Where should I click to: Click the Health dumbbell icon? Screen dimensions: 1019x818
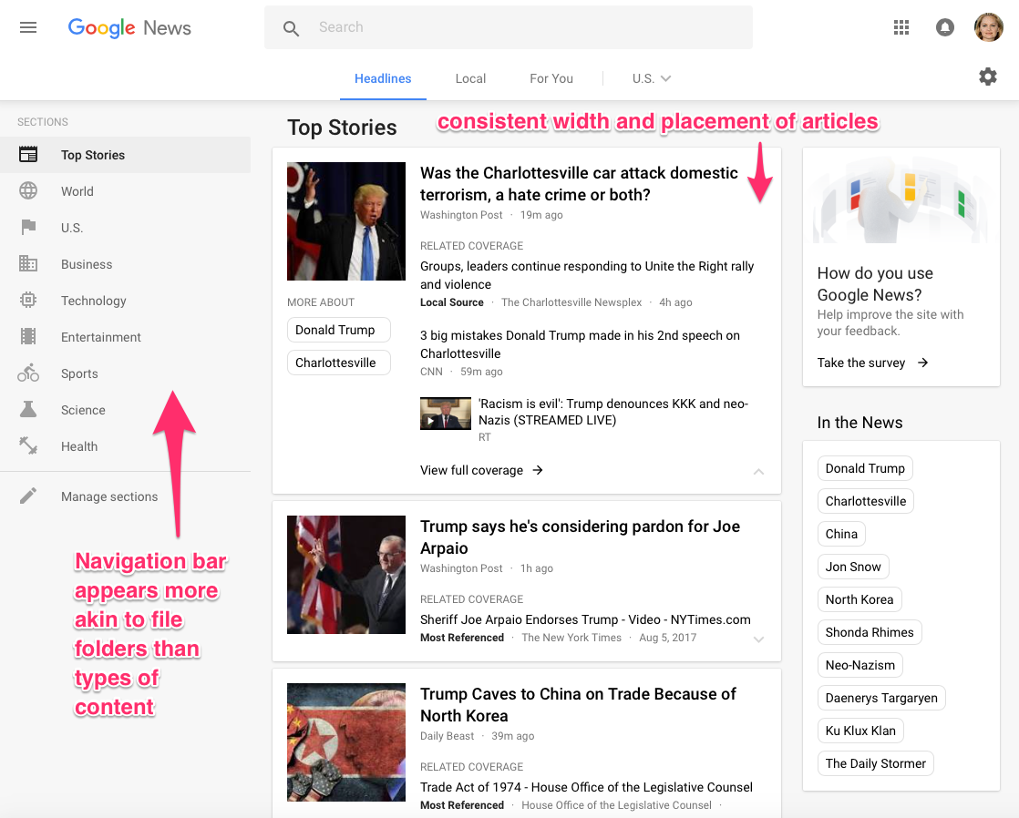click(x=28, y=445)
